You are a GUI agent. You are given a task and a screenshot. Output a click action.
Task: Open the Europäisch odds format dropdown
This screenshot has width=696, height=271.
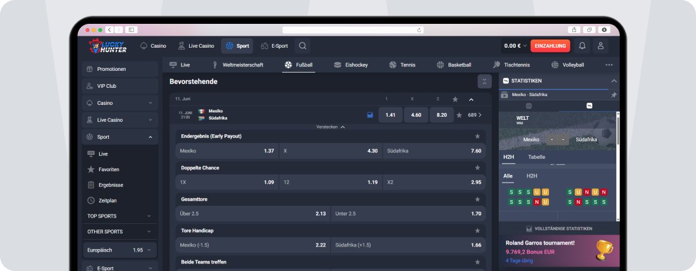click(120, 250)
